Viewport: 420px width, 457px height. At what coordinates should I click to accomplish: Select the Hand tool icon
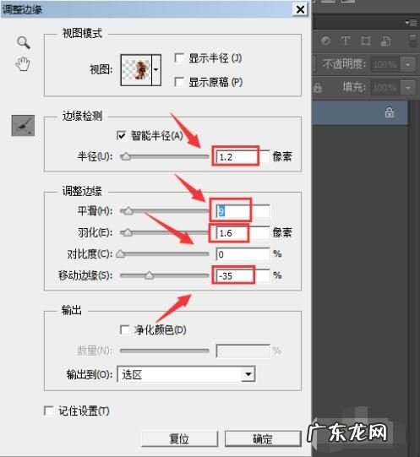(x=23, y=64)
